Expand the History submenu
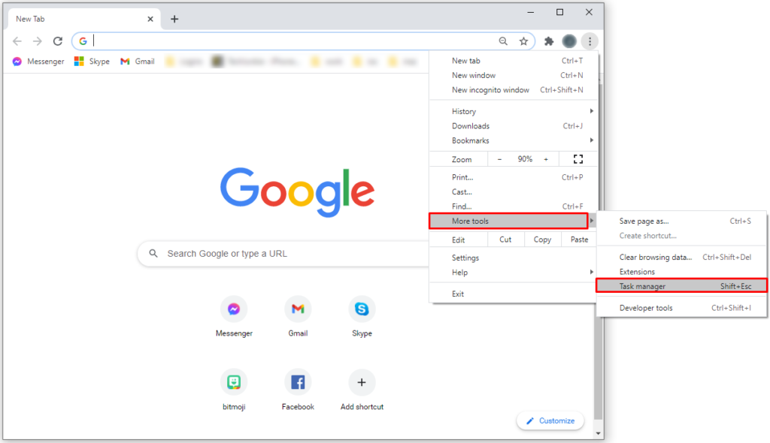Image resolution: width=770 pixels, height=443 pixels. coord(465,110)
